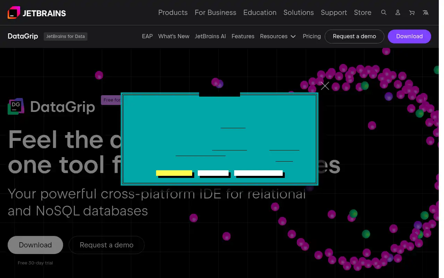Open the JetBrains AI link
The height and width of the screenshot is (278, 444).
click(210, 36)
